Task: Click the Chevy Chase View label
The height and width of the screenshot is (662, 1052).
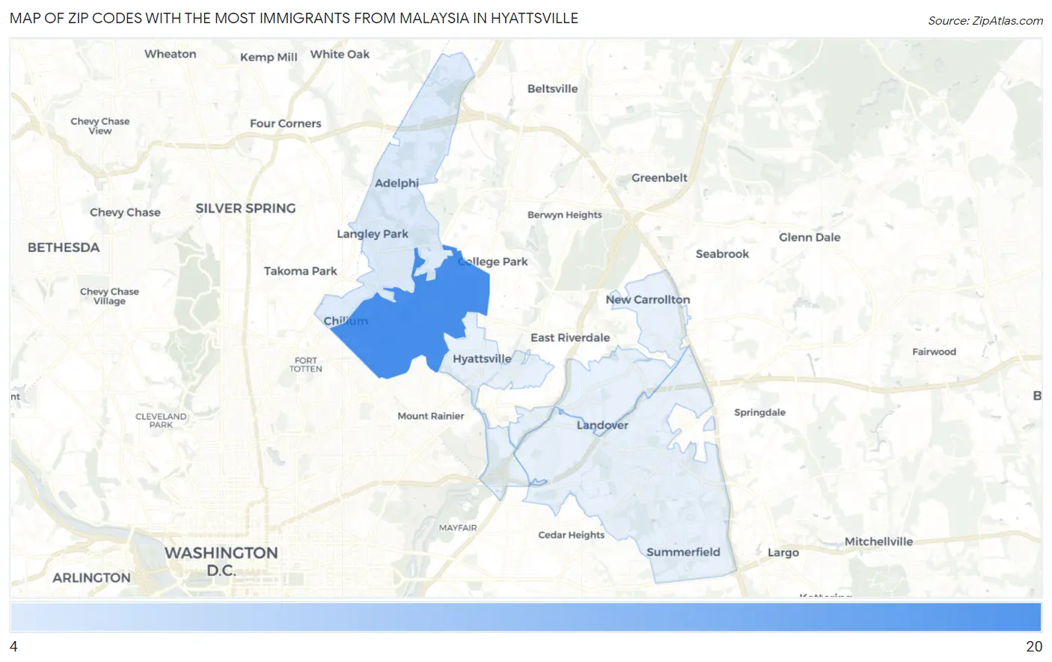Action: tap(100, 126)
